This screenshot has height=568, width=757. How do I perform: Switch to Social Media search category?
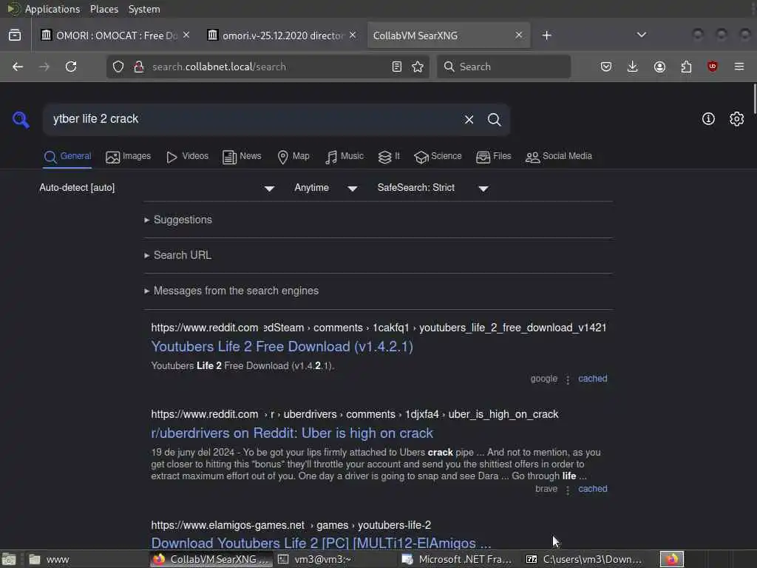coord(559,157)
